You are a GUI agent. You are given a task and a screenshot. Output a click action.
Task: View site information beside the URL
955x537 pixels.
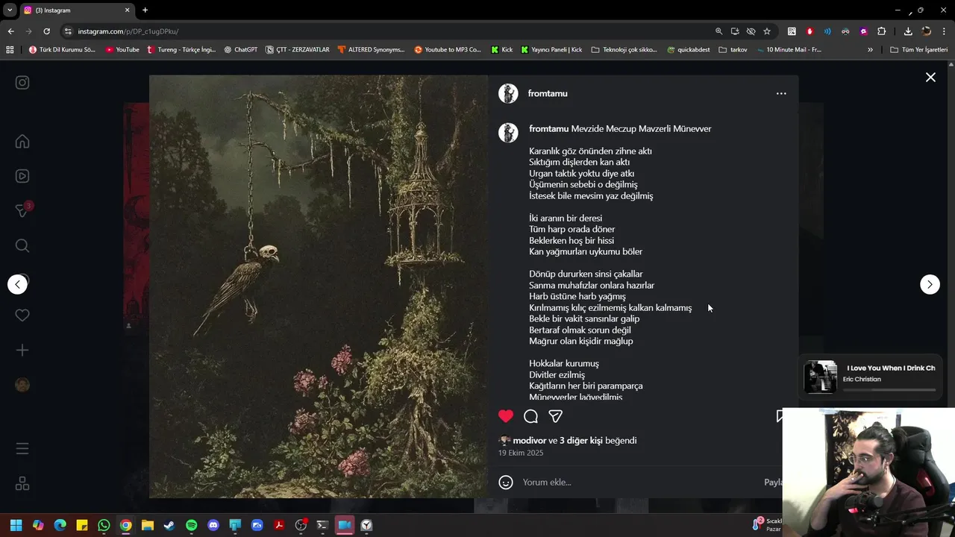click(x=68, y=31)
